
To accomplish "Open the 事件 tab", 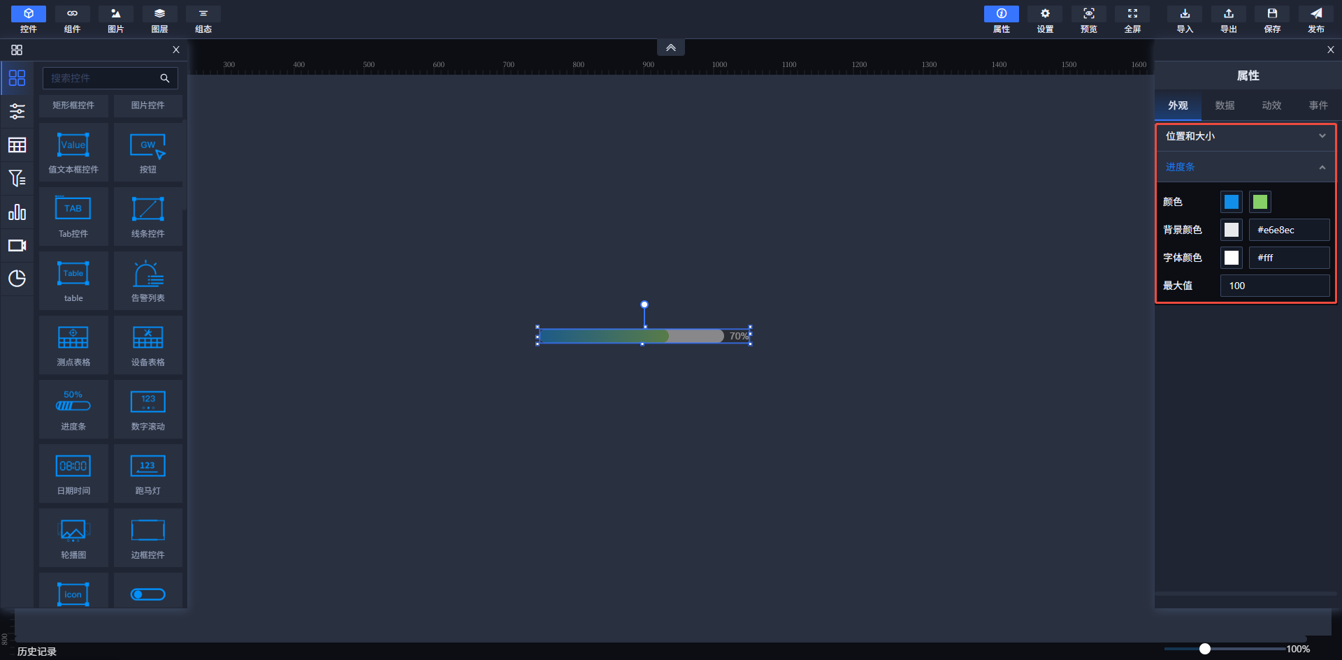I will [x=1318, y=105].
